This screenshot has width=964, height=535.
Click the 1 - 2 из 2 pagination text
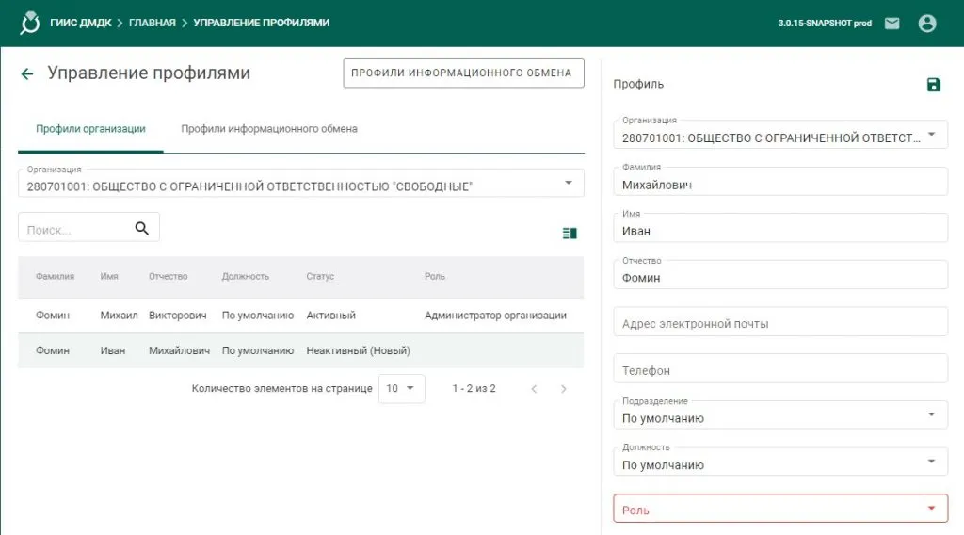coord(474,389)
